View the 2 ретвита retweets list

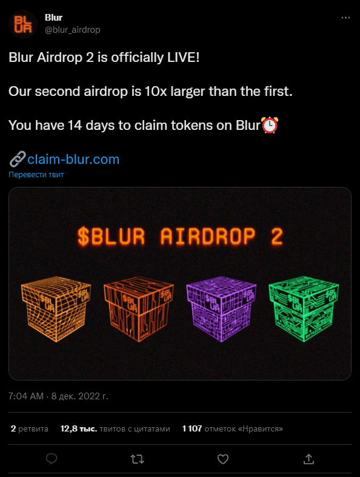tap(30, 428)
